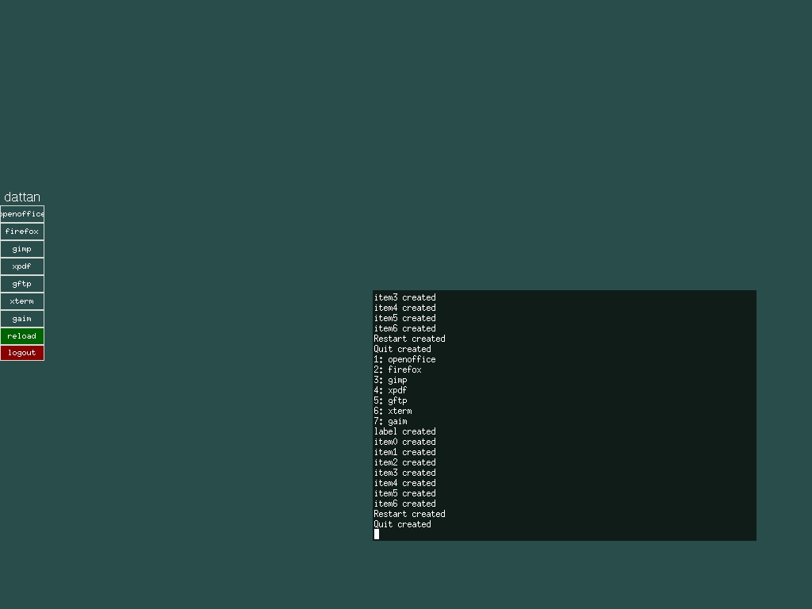Select the "3: gimp" line in terminal
The image size is (812, 609).
[x=390, y=380]
